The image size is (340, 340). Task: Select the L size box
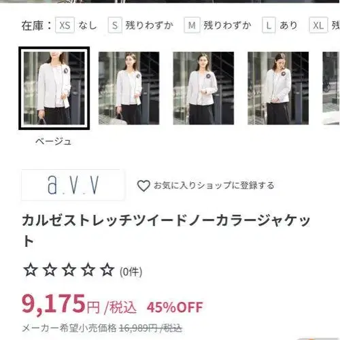click(x=269, y=25)
